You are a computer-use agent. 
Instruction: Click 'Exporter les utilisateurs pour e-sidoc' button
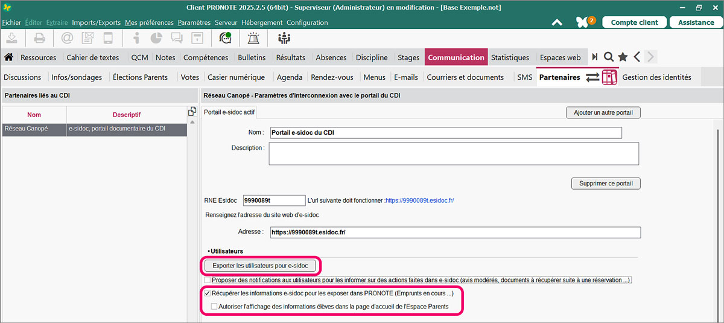coord(260,265)
